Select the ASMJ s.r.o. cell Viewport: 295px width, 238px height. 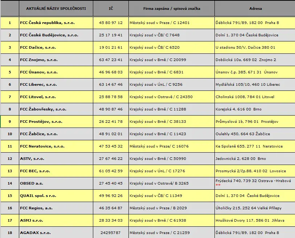click(x=56, y=220)
